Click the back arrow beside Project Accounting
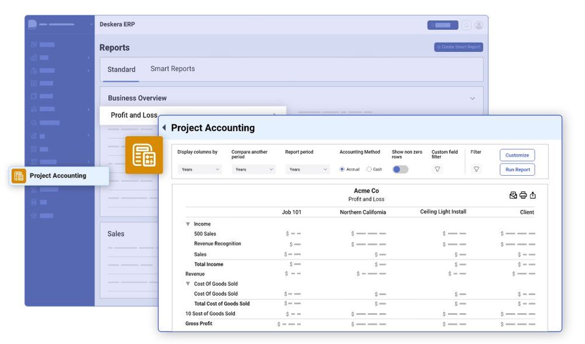Screen dimensions: 585x344 coord(164,127)
